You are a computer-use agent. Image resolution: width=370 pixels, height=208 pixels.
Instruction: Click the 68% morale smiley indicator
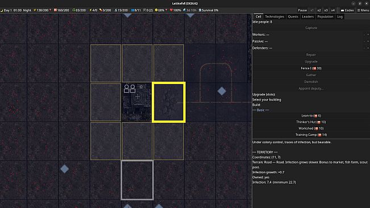pyautogui.click(x=161, y=10)
